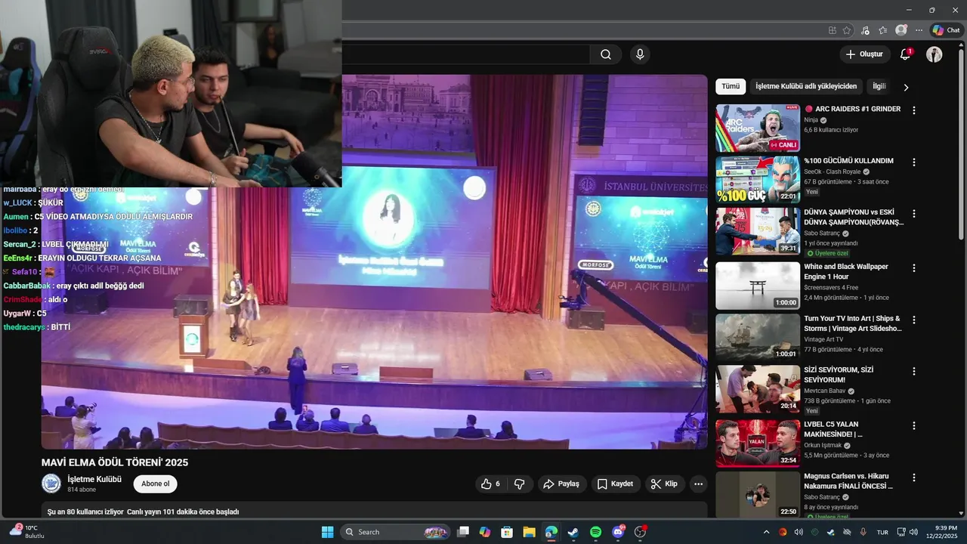Subscribe with the Abone ol button
The width and height of the screenshot is (967, 544).
tap(156, 484)
